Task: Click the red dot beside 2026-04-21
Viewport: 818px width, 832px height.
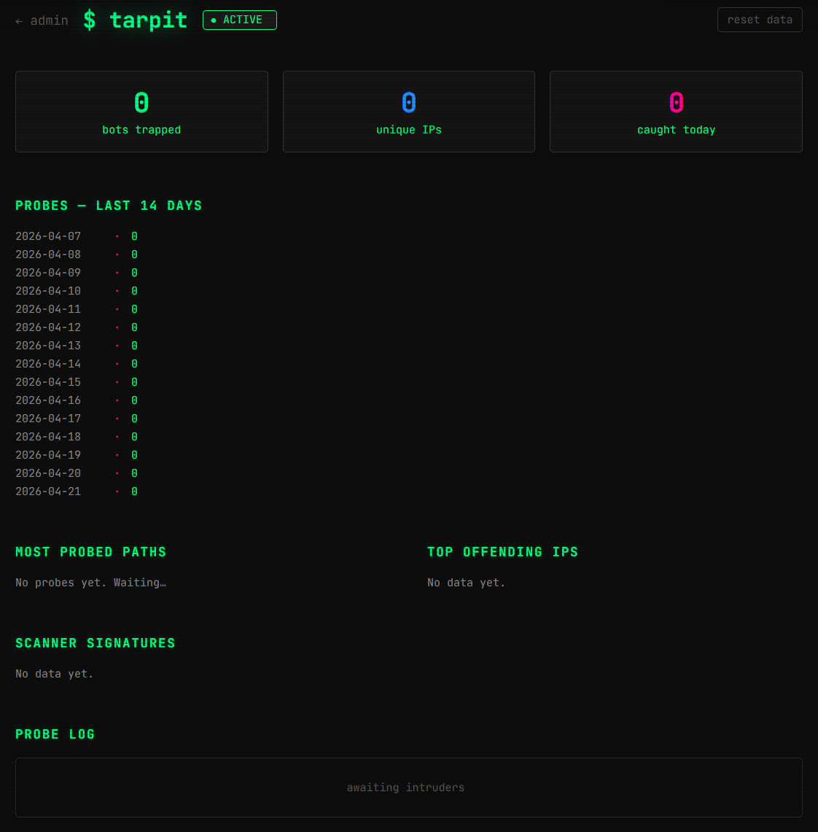Action: click(117, 491)
